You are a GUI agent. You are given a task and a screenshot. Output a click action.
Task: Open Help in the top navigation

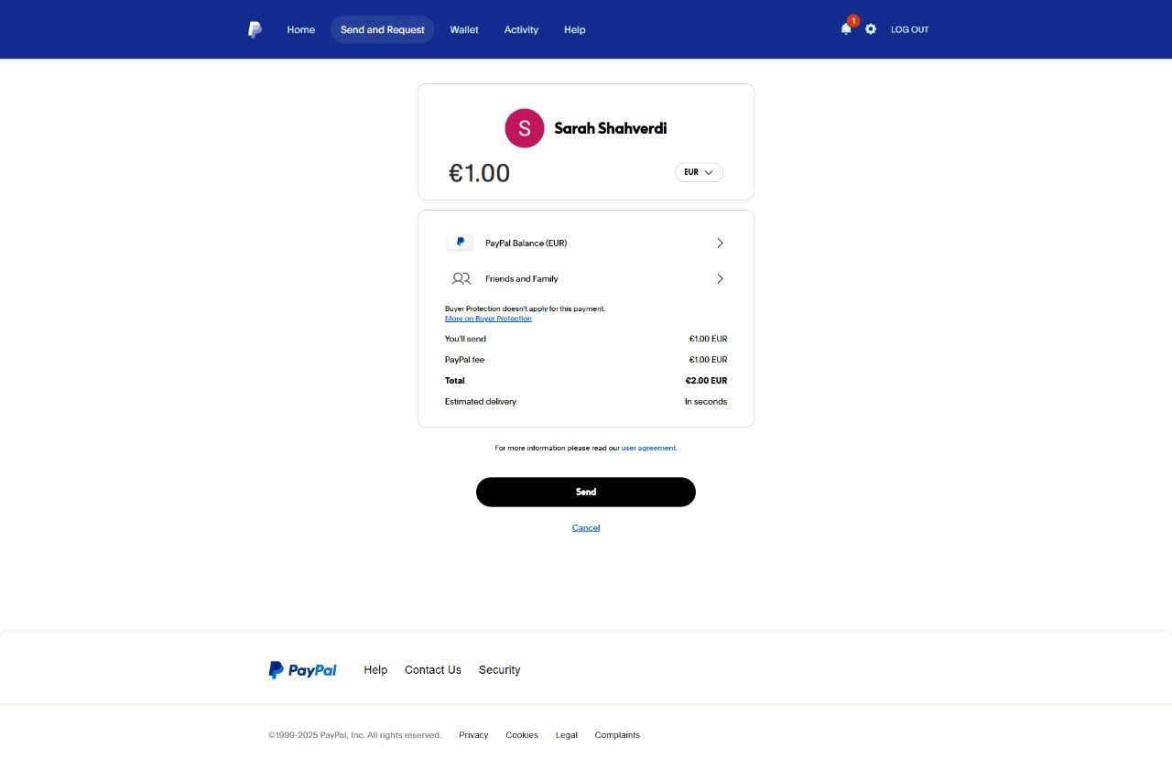[575, 29]
